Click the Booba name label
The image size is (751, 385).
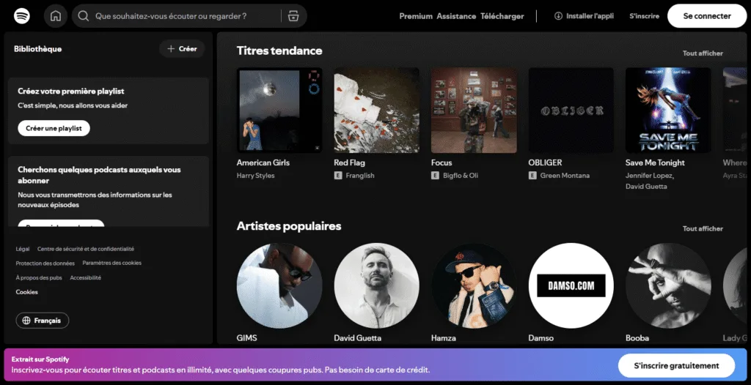point(637,338)
